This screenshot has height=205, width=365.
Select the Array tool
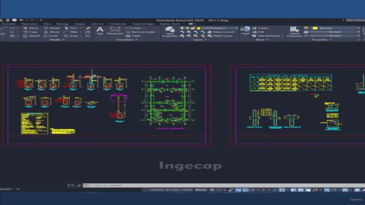[71, 36]
